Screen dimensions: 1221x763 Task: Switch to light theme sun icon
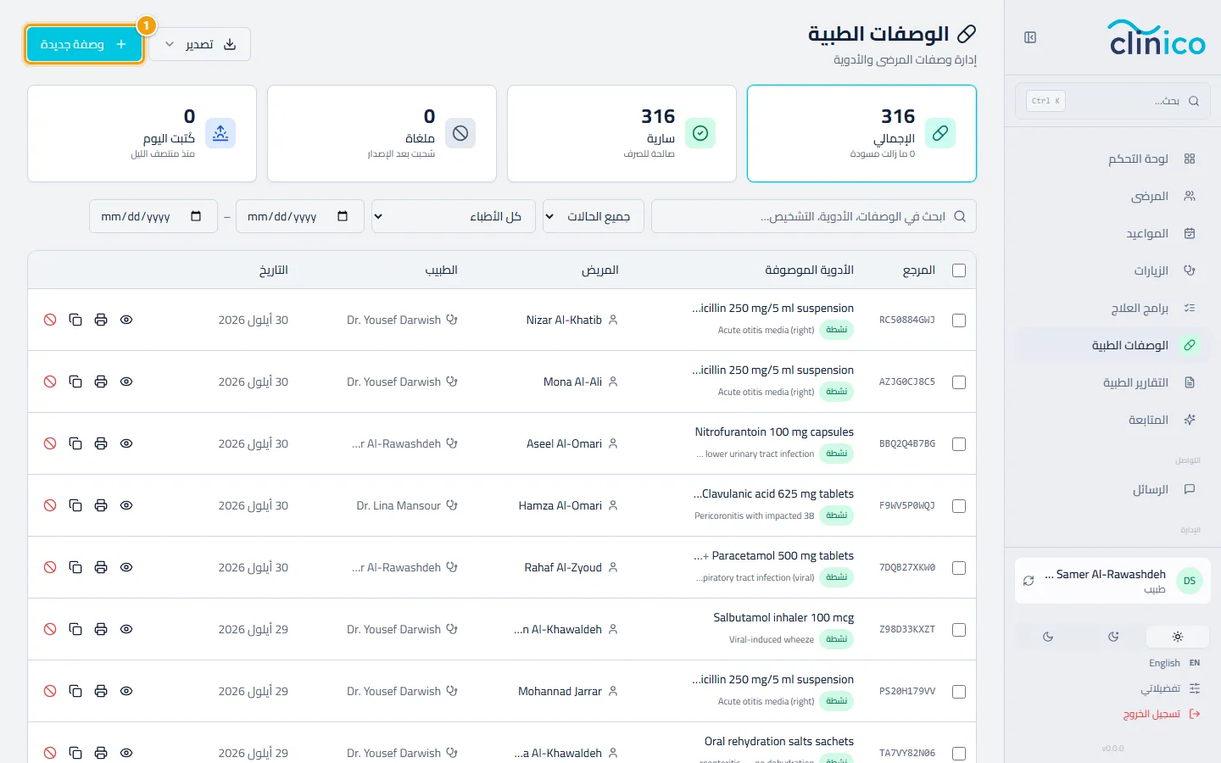pyautogui.click(x=1178, y=637)
